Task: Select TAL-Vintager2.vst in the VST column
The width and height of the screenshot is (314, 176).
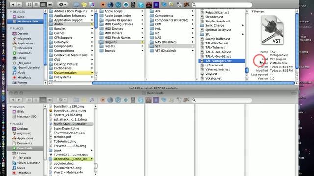Action: pyautogui.click(x=222, y=61)
